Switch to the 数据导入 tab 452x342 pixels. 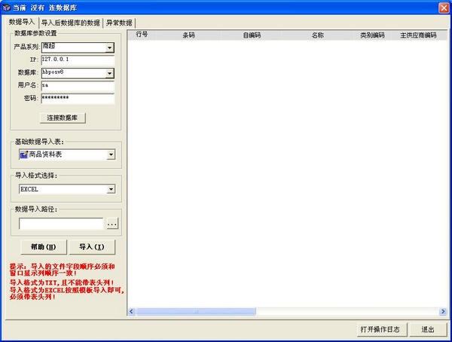point(22,22)
